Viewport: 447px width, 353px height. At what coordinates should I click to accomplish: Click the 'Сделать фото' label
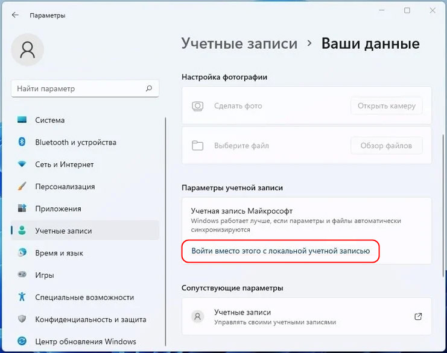click(x=238, y=106)
